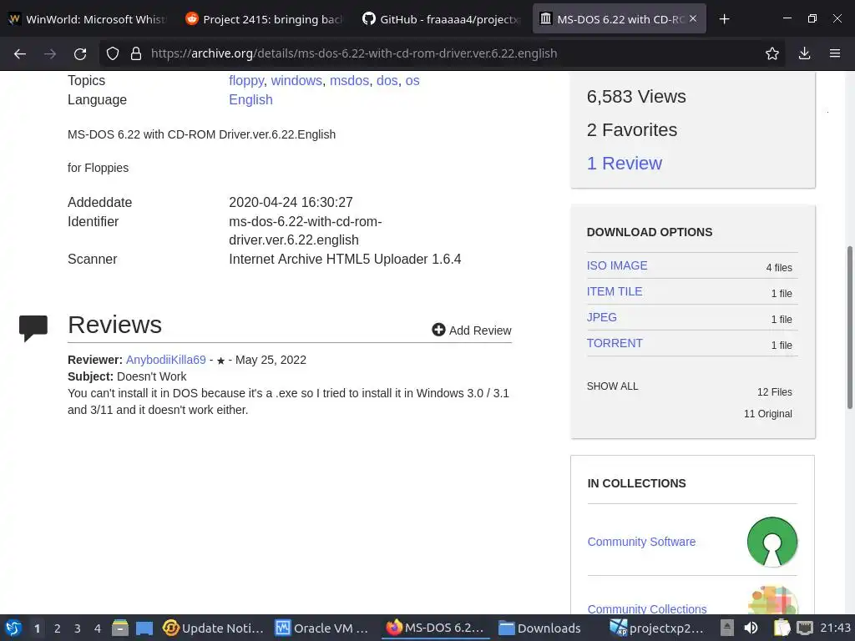Click the Add Review plus icon

click(x=438, y=330)
